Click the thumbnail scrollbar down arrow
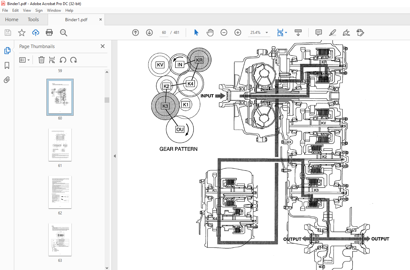The height and width of the screenshot is (270, 410). [107, 267]
